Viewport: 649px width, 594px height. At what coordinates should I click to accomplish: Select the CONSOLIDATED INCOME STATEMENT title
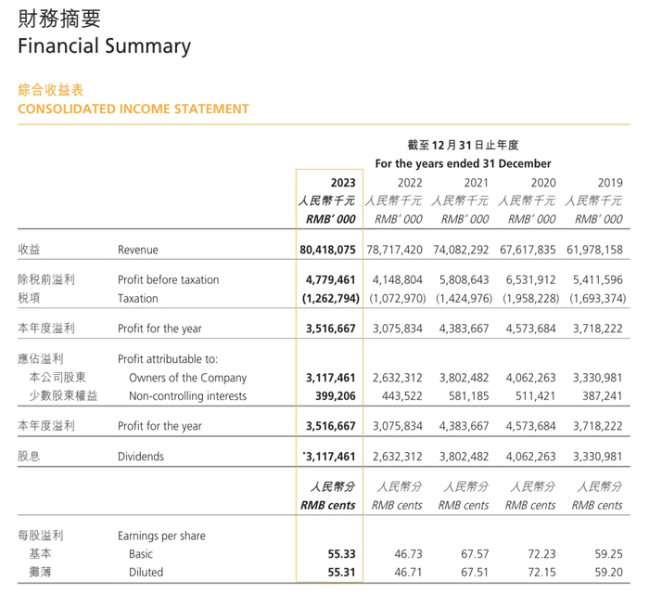pos(134,109)
